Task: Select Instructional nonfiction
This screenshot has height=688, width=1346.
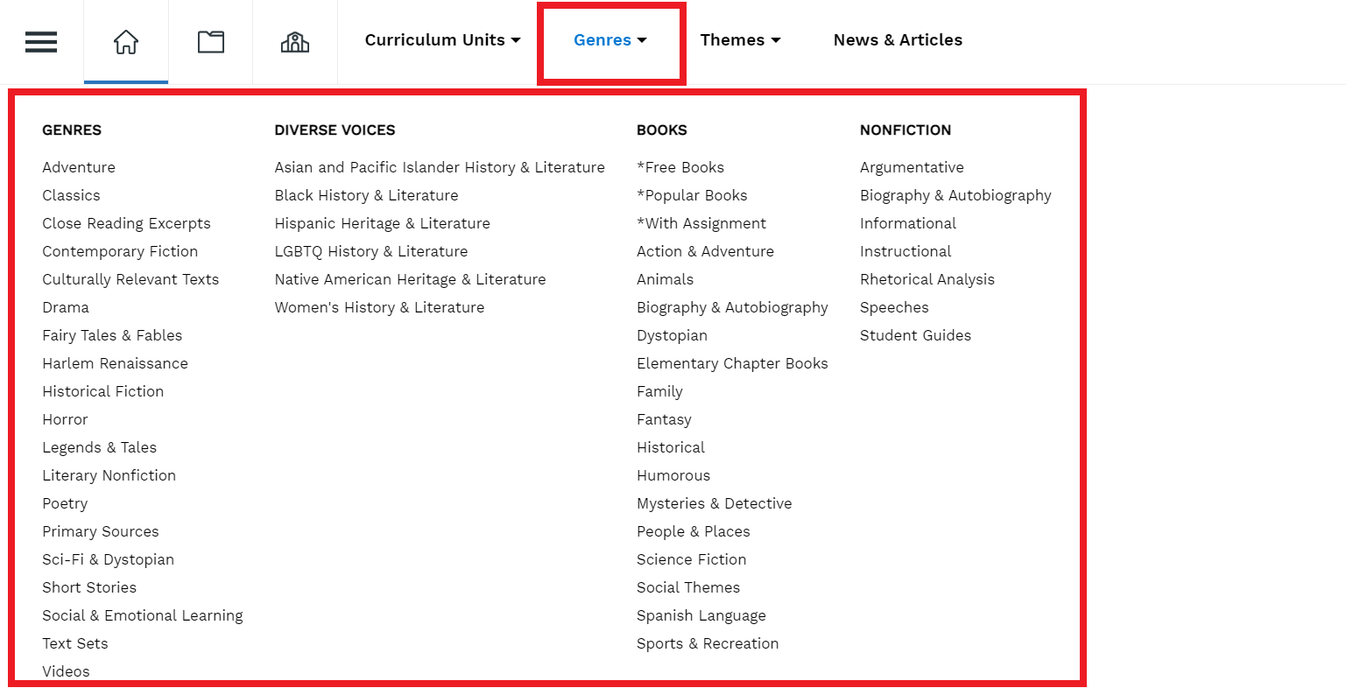Action: click(x=906, y=251)
